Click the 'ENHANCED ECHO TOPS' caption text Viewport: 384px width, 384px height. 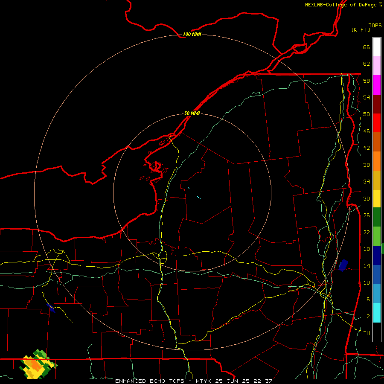150,381
